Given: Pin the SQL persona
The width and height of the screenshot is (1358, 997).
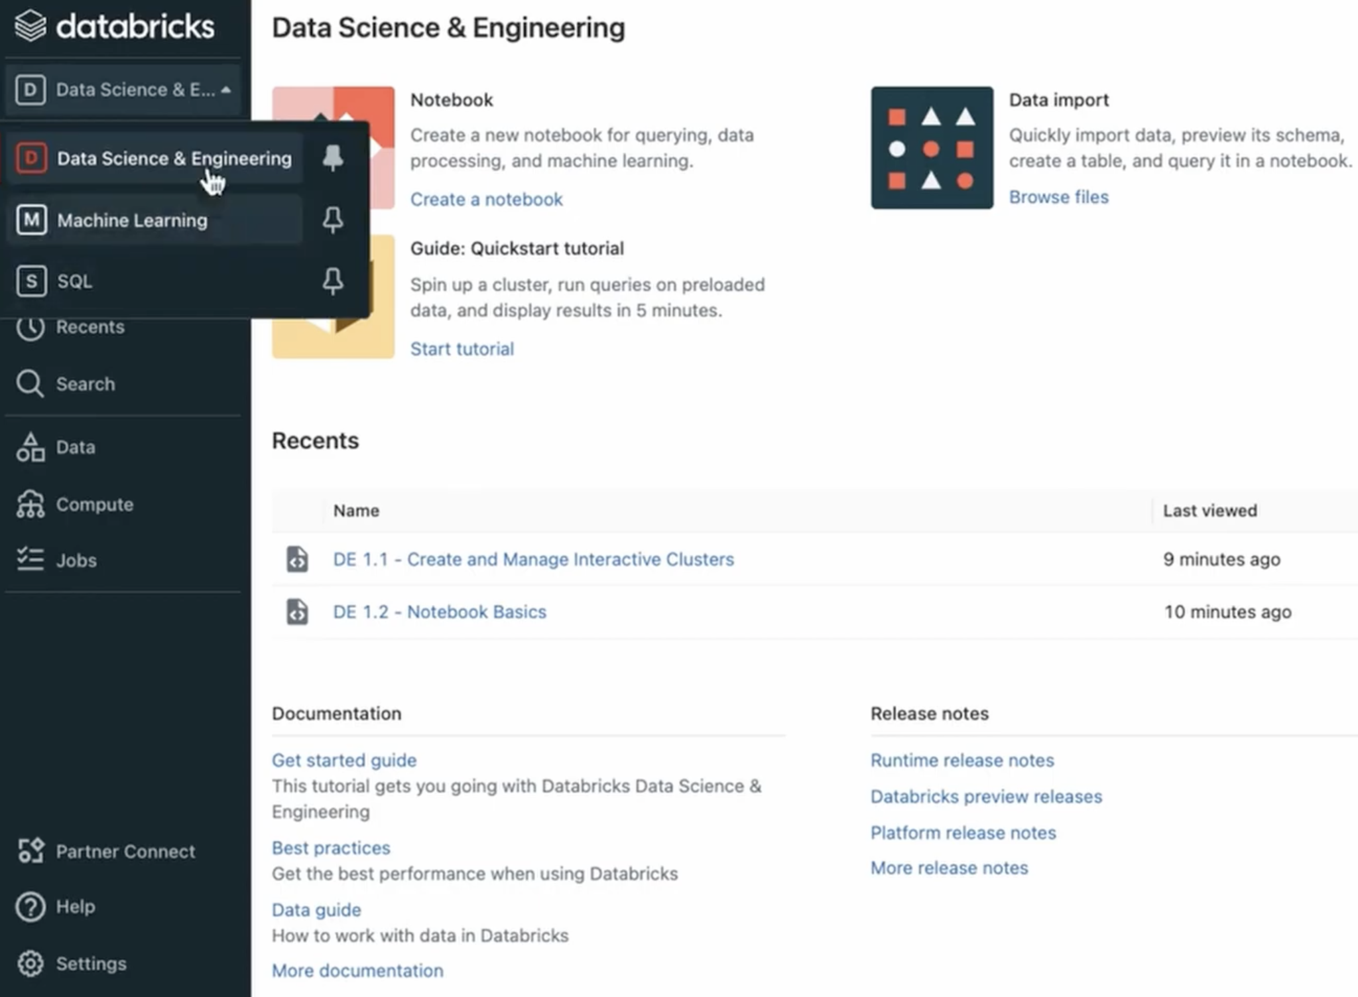Looking at the screenshot, I should point(333,281).
